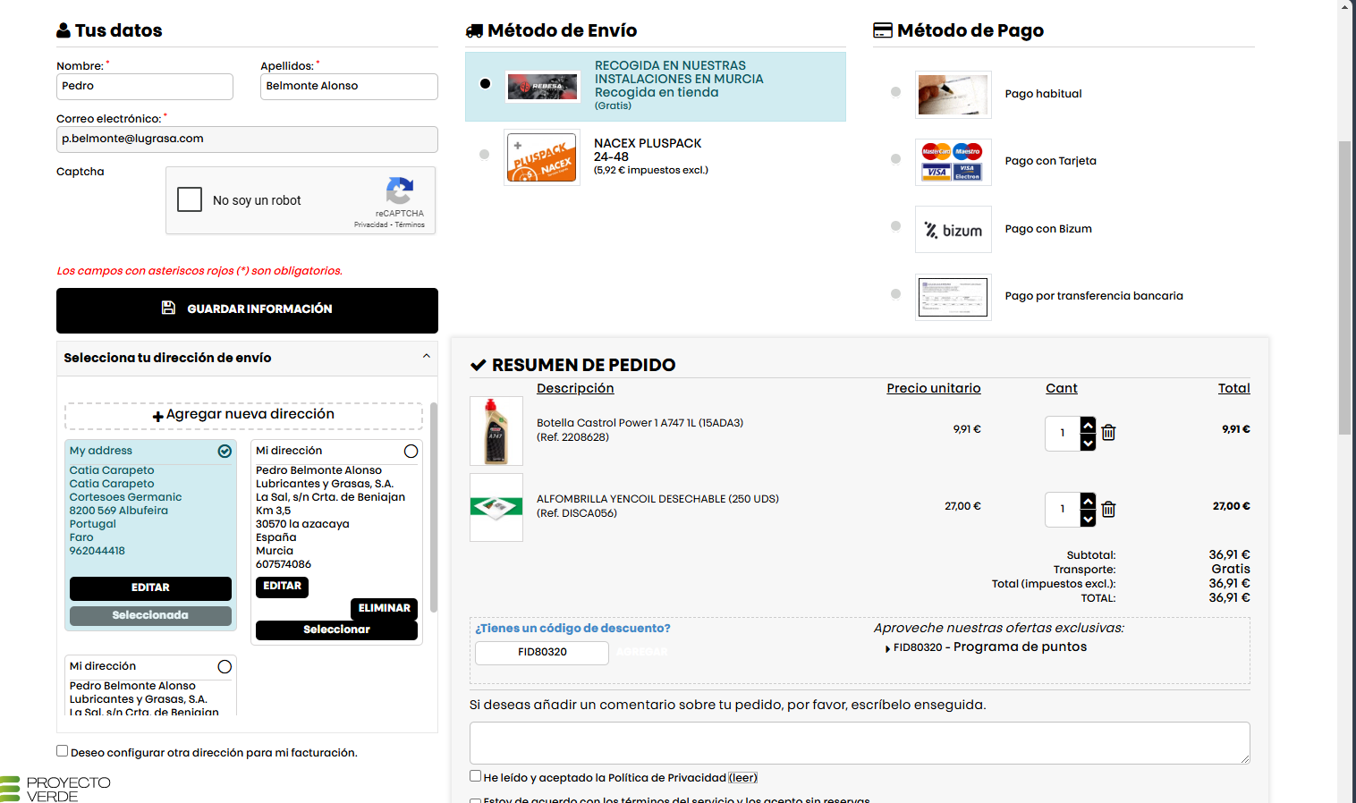Edit the Mi dirección entry with Eliminar button

(282, 587)
